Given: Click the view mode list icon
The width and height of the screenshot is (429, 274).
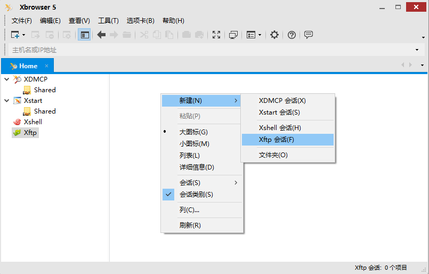Looking at the screenshot, I should pos(251,35).
